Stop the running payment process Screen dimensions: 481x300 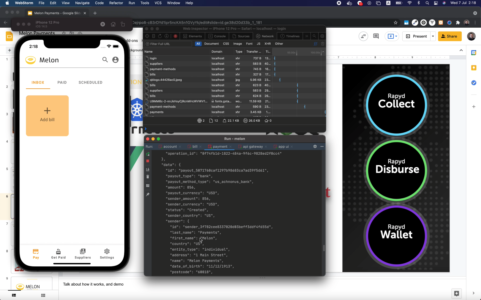click(x=148, y=161)
